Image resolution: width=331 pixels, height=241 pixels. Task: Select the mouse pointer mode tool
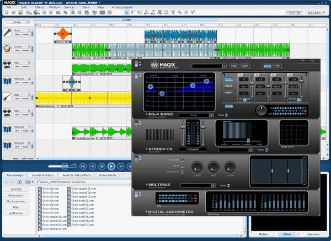(126, 12)
